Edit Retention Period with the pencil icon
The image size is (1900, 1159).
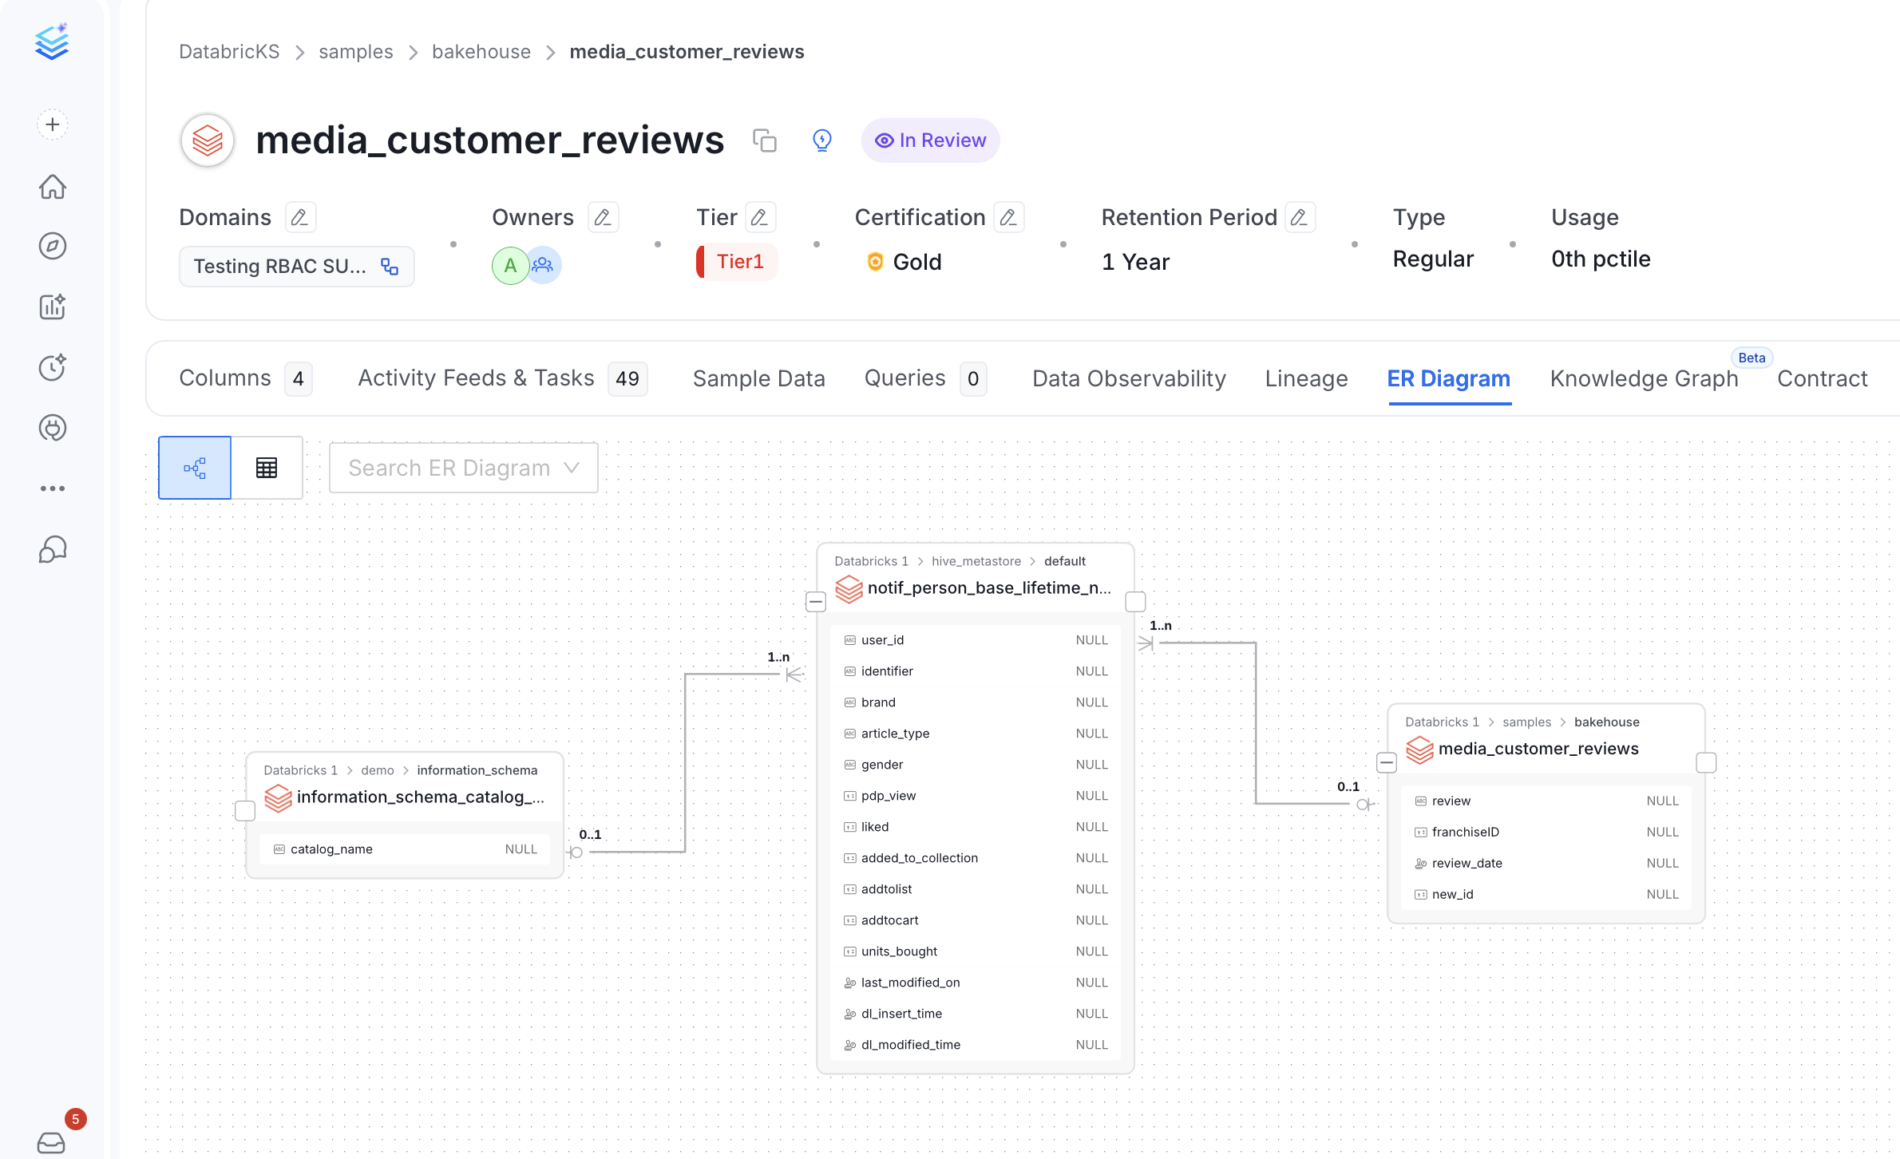point(1300,217)
